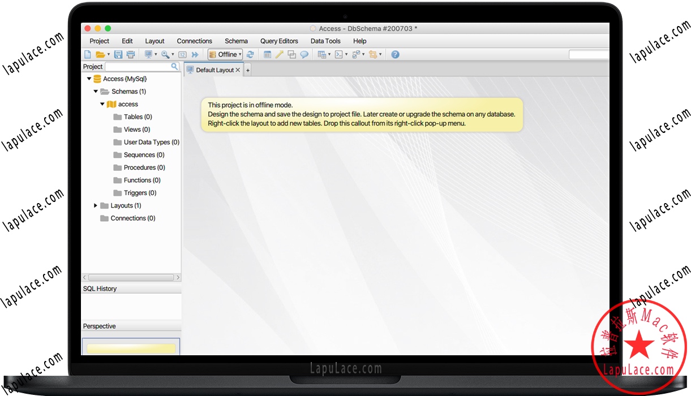Click the refresh sync arrows icon
Viewport: 691px width, 396px height.
(250, 55)
